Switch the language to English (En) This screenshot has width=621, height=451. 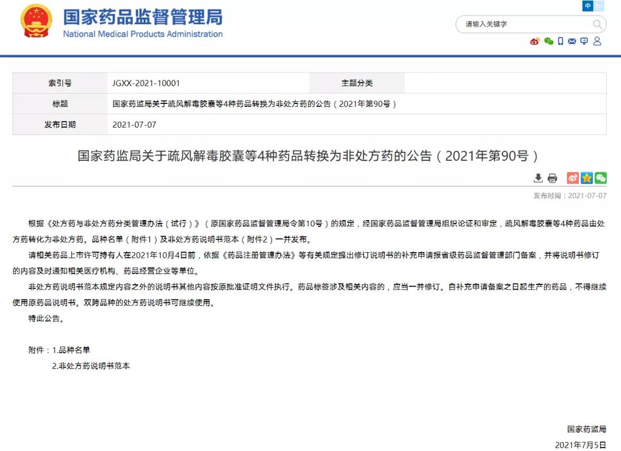599,6
